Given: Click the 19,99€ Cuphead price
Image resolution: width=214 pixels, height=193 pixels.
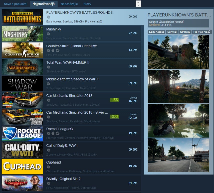Looking at the screenshot, I should 133,166.
